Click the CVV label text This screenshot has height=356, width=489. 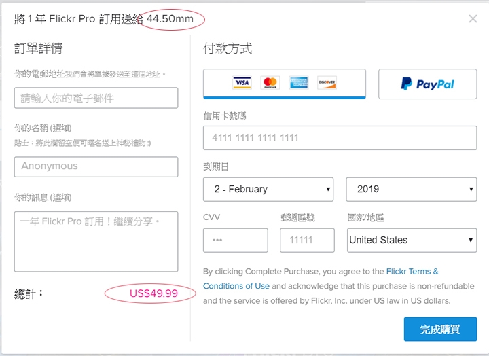pyautogui.click(x=211, y=217)
